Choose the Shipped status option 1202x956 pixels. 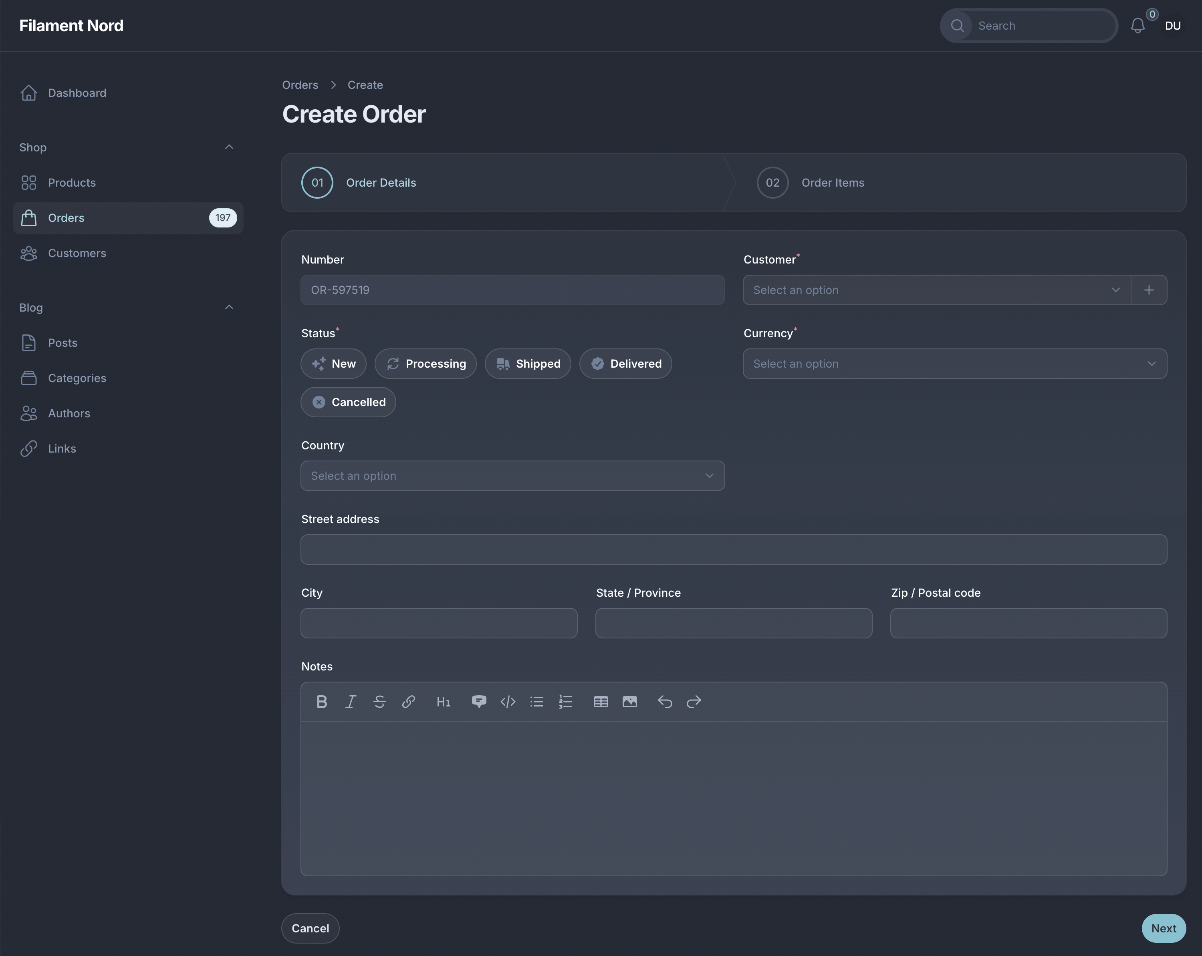[x=527, y=364]
